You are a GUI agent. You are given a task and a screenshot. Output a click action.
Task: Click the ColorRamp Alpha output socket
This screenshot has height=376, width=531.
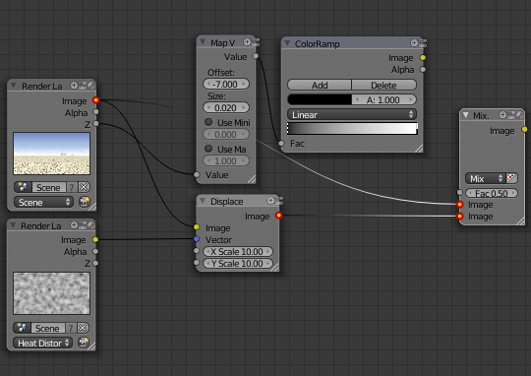point(423,70)
